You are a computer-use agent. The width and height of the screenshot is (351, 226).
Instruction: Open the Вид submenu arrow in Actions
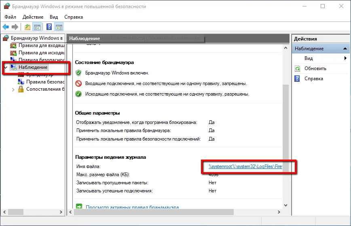(x=346, y=58)
